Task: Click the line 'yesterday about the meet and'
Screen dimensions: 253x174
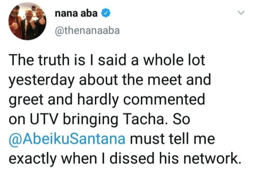Action: [x=110, y=80]
